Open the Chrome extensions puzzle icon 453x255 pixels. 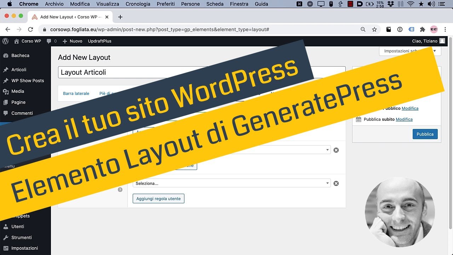click(x=422, y=29)
